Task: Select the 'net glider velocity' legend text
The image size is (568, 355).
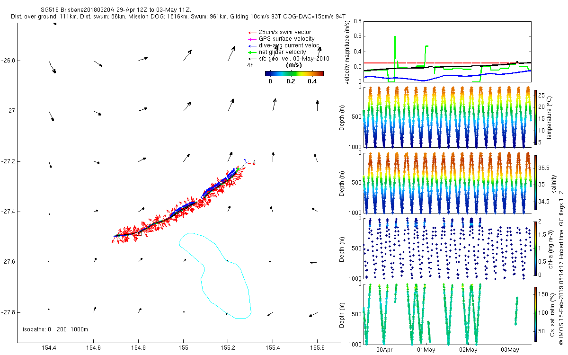Action: click(283, 52)
